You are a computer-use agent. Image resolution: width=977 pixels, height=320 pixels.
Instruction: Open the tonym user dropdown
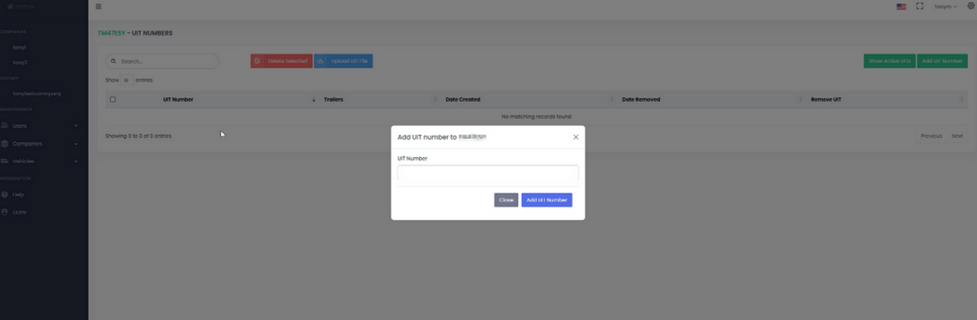945,7
